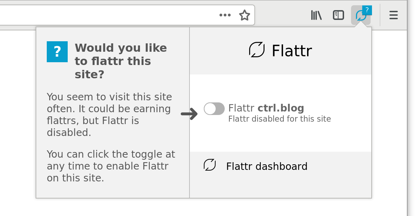
Task: Click the 'You seem to visit' paragraph
Action: click(109, 115)
